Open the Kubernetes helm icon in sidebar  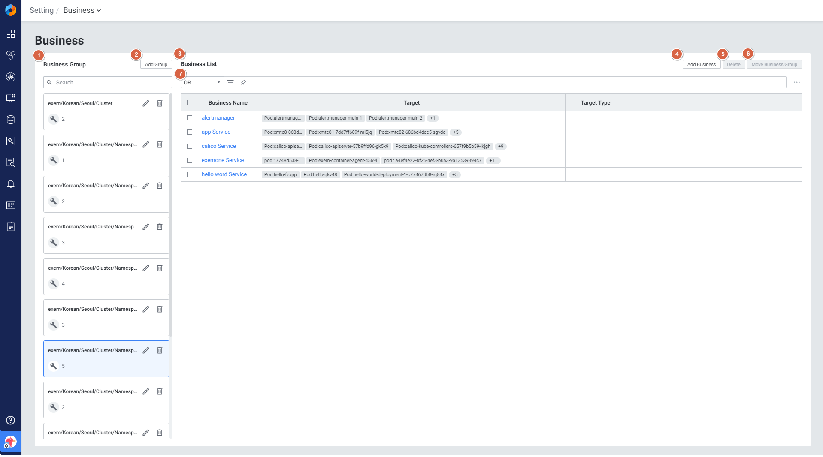pos(11,77)
